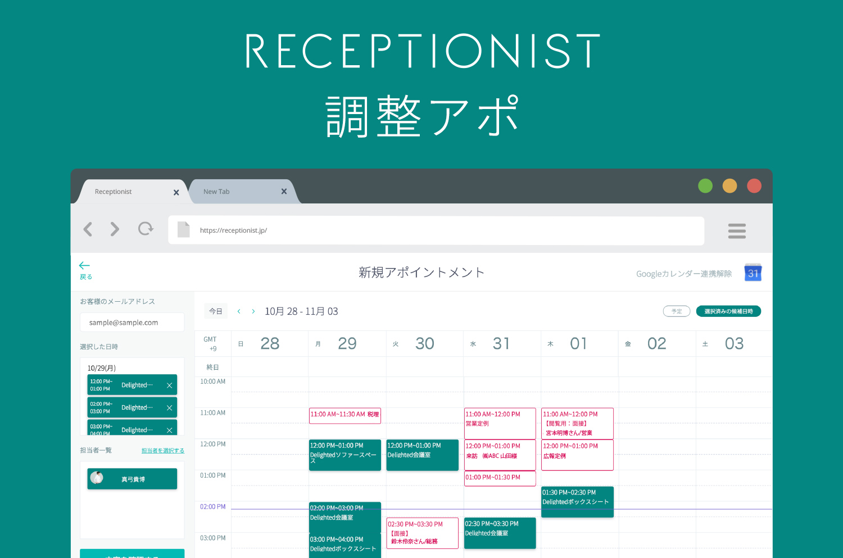Select Thursday 01 column header

[x=579, y=343]
